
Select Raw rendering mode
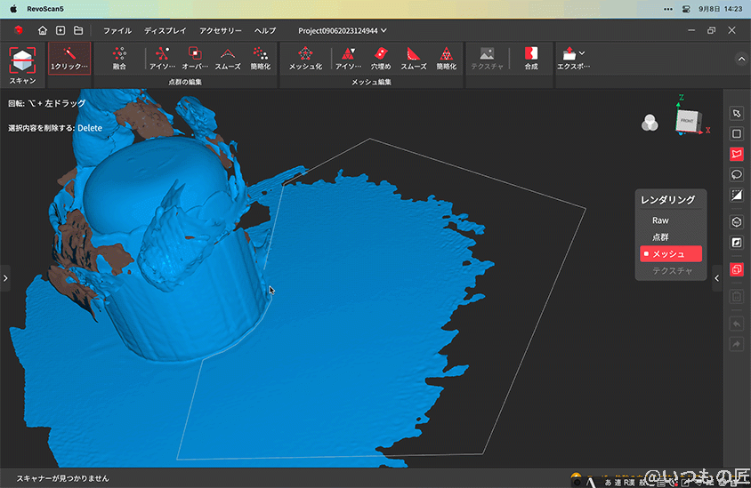660,220
